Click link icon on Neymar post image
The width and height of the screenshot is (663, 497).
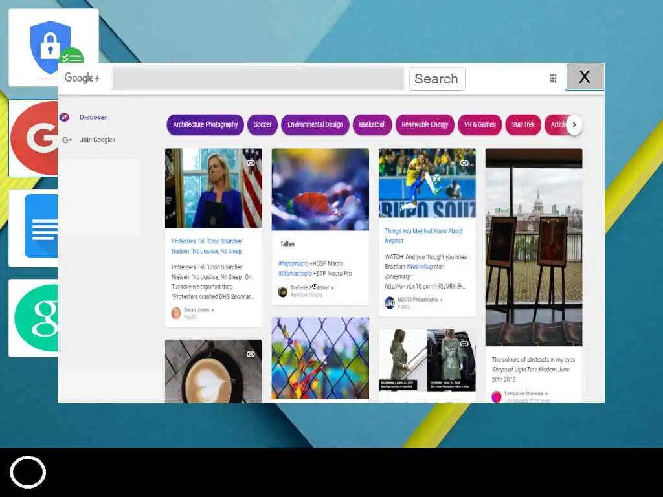(464, 163)
